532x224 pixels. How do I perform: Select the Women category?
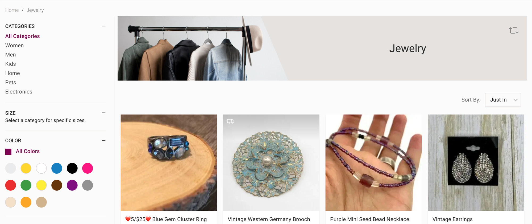(14, 46)
